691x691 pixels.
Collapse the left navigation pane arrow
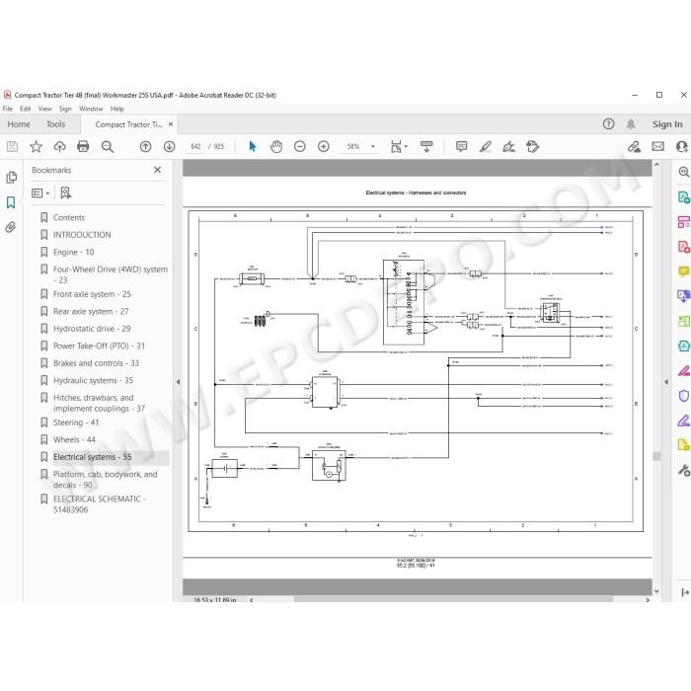[178, 382]
